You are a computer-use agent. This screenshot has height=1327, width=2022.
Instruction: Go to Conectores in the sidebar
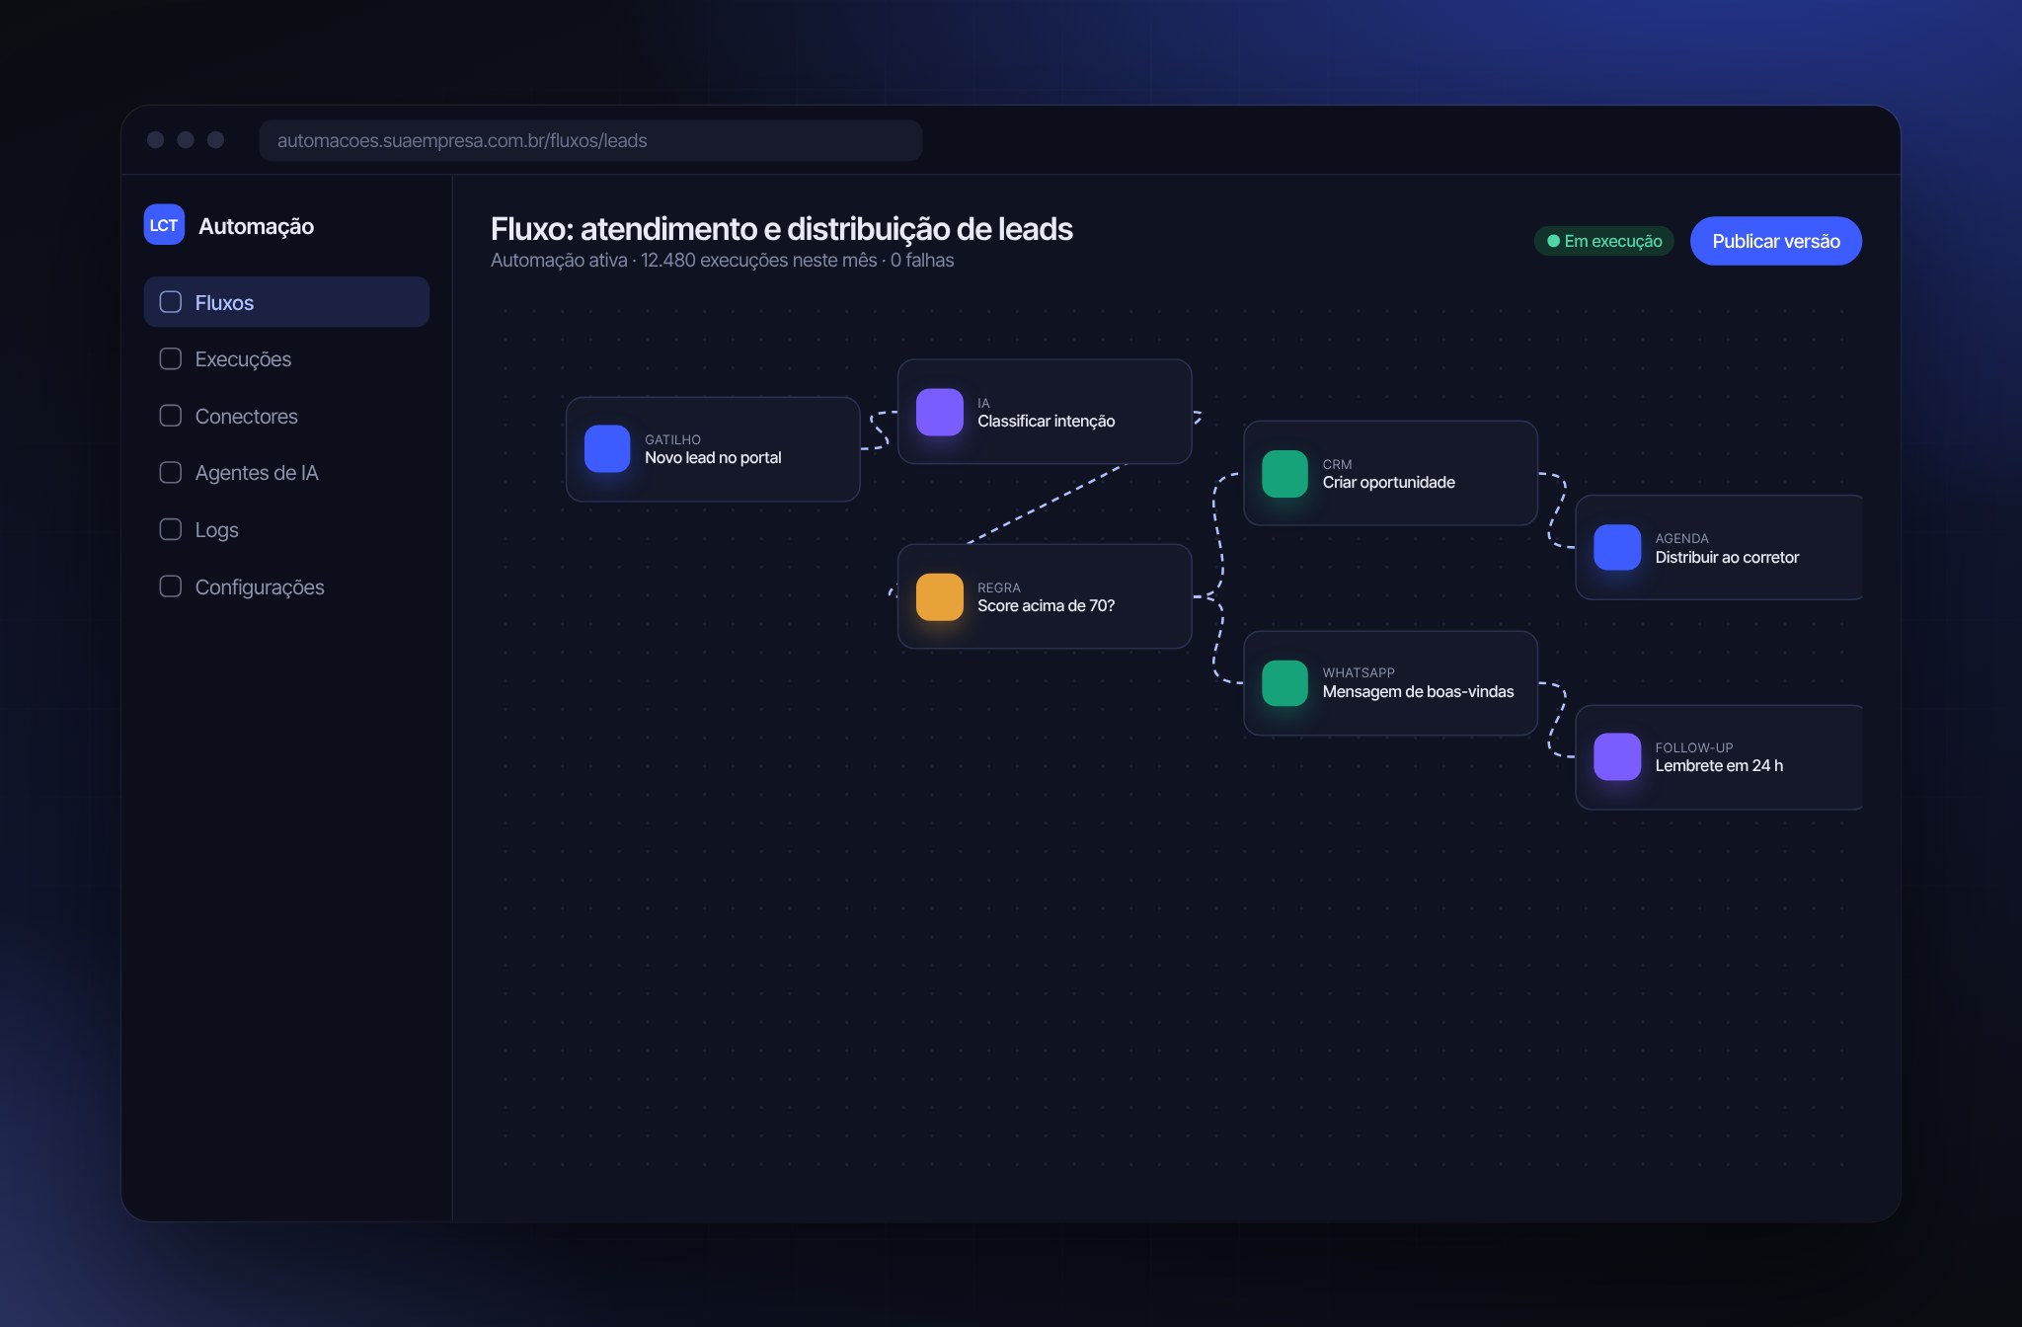286,416
